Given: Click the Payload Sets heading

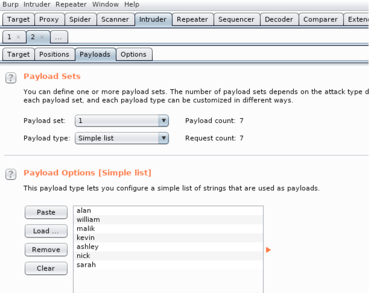Looking at the screenshot, I should pyautogui.click(x=52, y=77).
